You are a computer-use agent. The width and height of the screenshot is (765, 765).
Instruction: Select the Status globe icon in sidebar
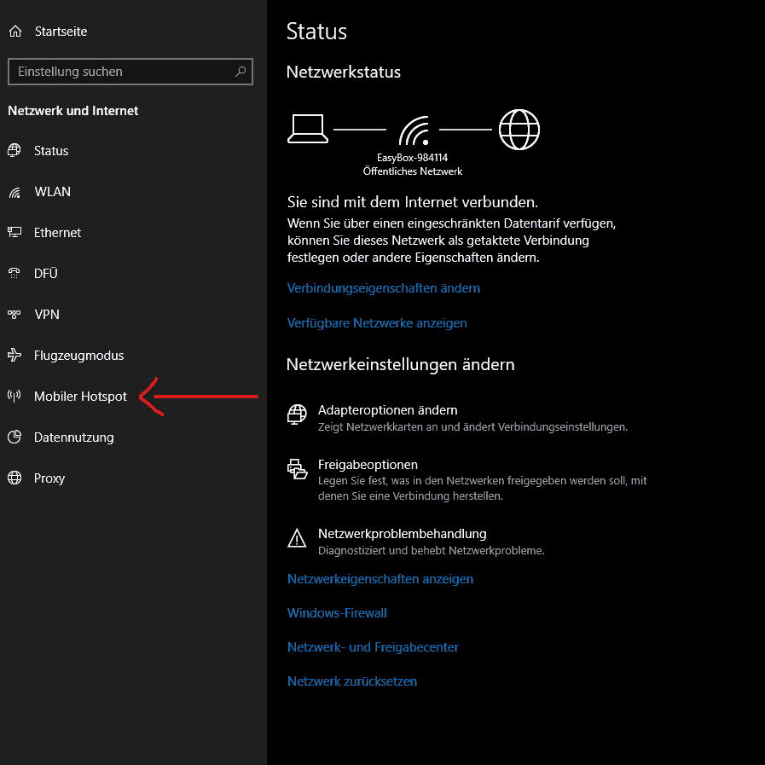coord(14,151)
